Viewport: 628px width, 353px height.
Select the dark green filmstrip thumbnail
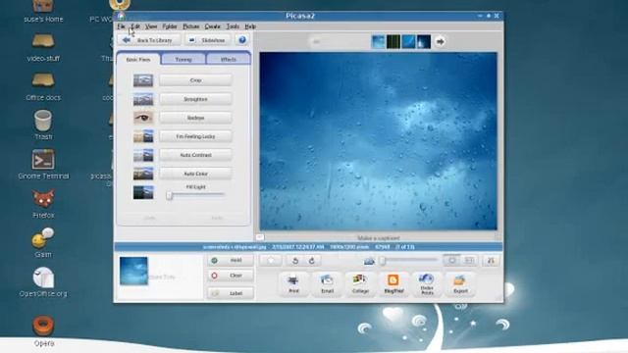pos(393,41)
